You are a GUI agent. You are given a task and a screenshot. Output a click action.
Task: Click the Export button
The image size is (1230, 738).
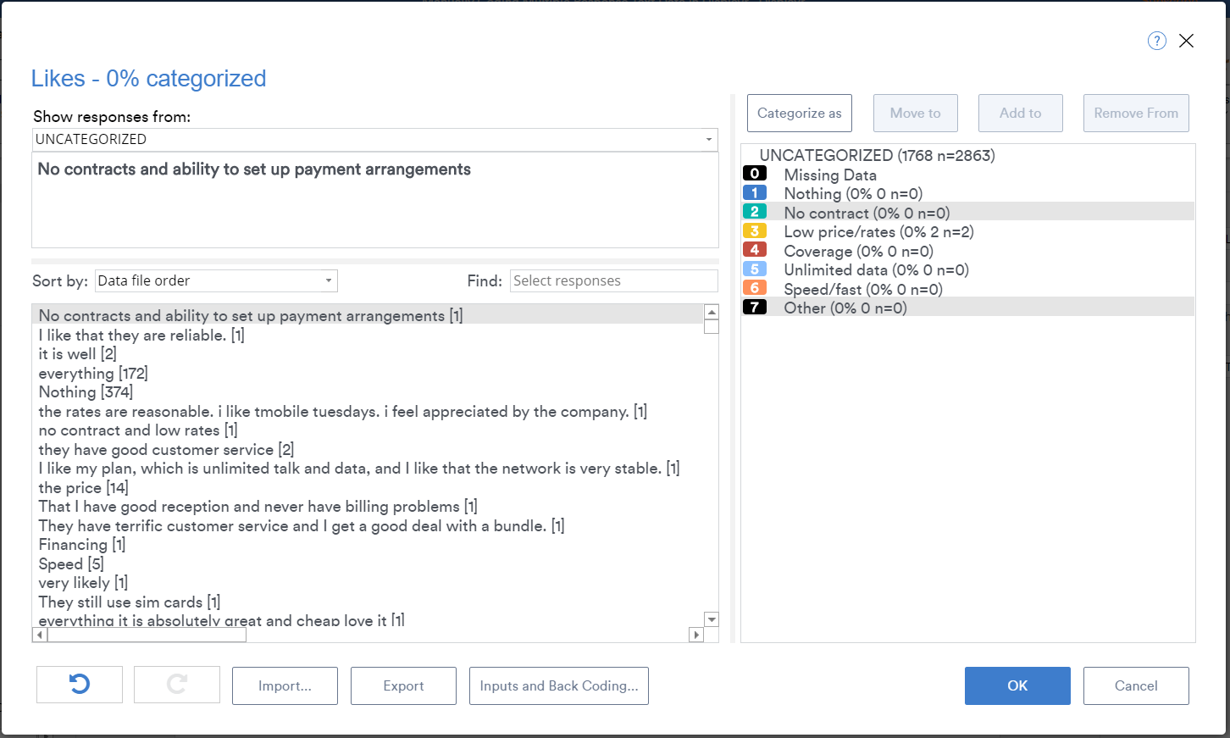(x=403, y=685)
